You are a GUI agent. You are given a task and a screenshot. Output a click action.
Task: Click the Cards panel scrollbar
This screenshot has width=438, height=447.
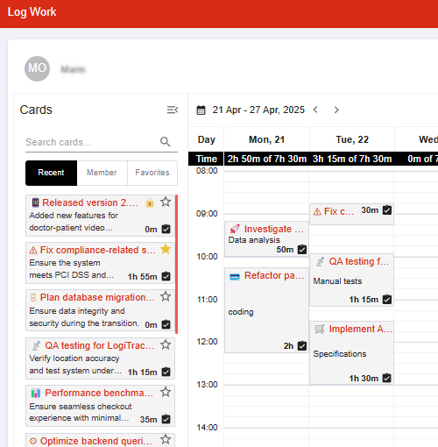pyautogui.click(x=176, y=264)
